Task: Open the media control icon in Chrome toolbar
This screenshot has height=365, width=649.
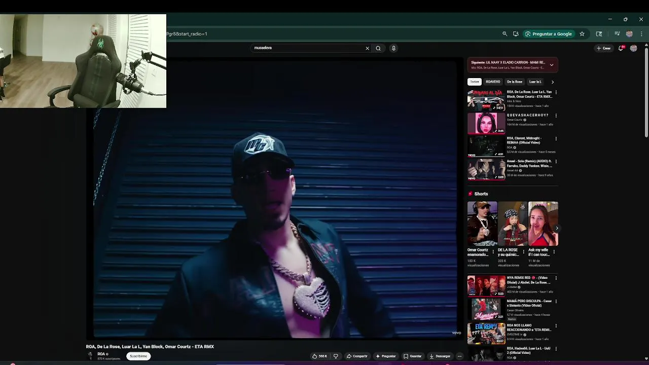Action: pyautogui.click(x=617, y=34)
